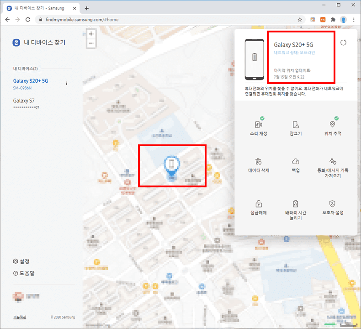Click the orange extension icon in toolbar
This screenshot has height=329, width=361.
pos(323,20)
